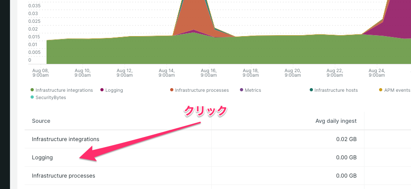Click the purple Metrics legend dot
This screenshot has width=411, height=189.
tap(242, 90)
